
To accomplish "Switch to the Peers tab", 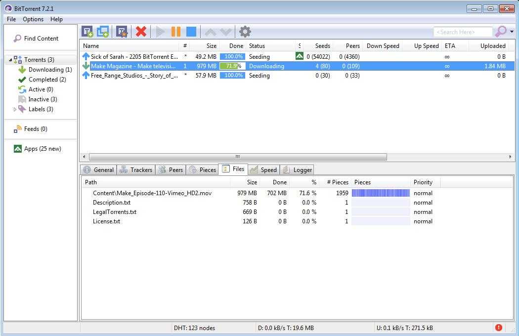I will pyautogui.click(x=171, y=170).
